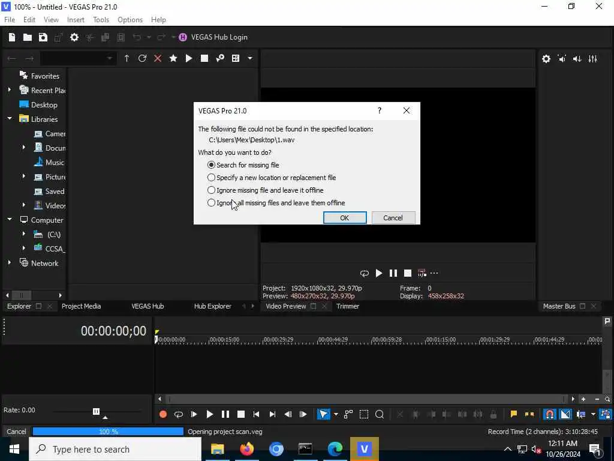Collapse the Libraries node
This screenshot has height=461, width=614.
tap(10, 118)
